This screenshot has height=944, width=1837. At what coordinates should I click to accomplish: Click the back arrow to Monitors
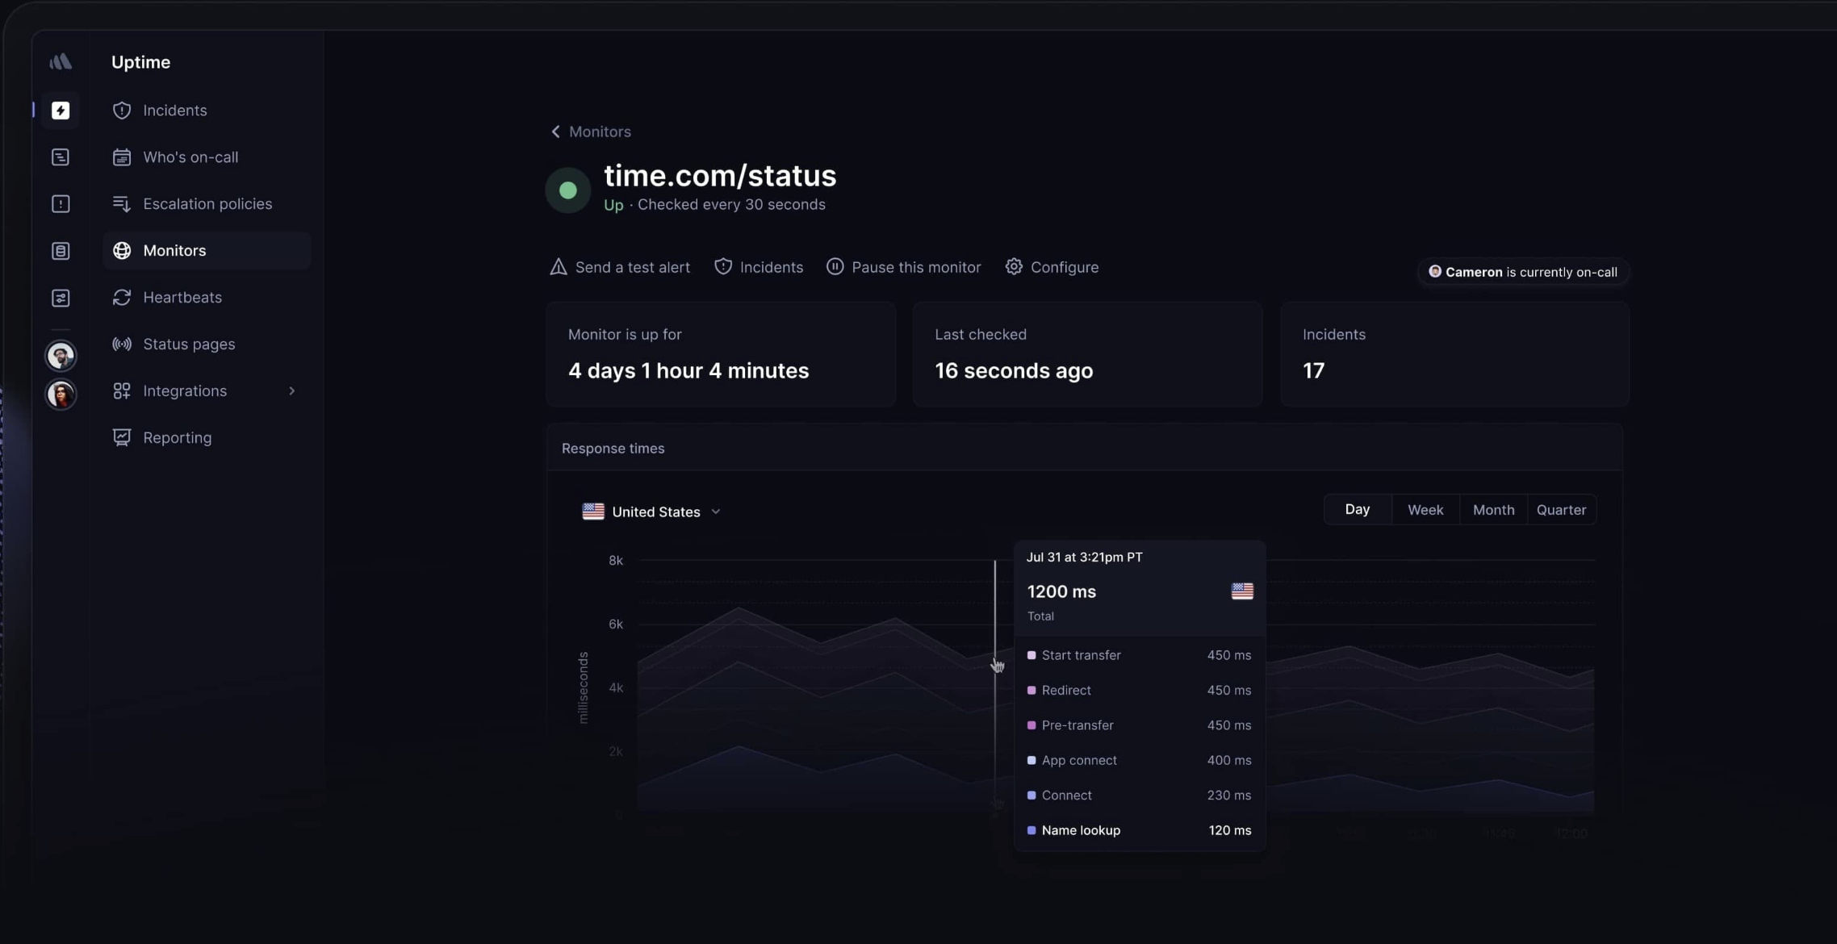click(x=554, y=131)
